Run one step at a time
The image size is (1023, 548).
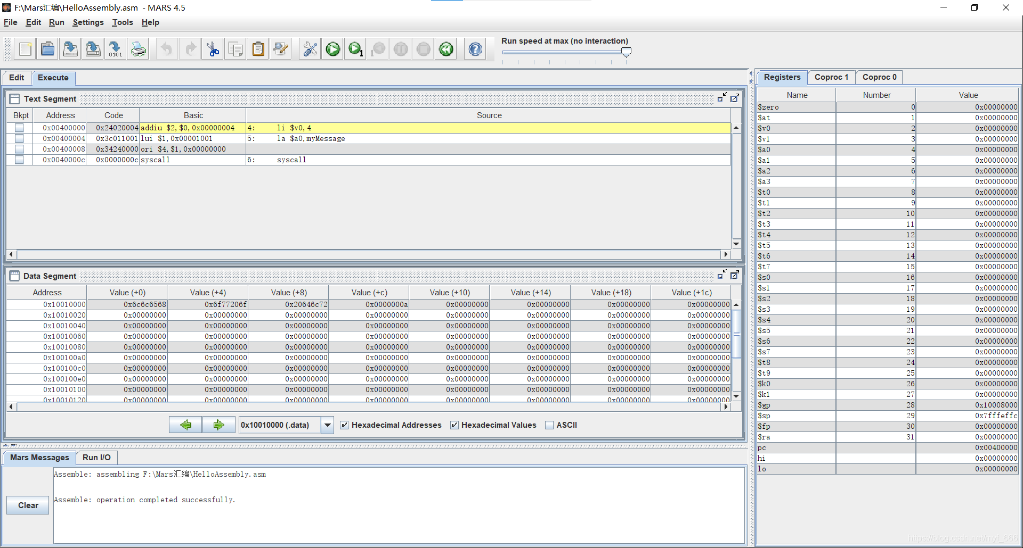click(x=355, y=49)
